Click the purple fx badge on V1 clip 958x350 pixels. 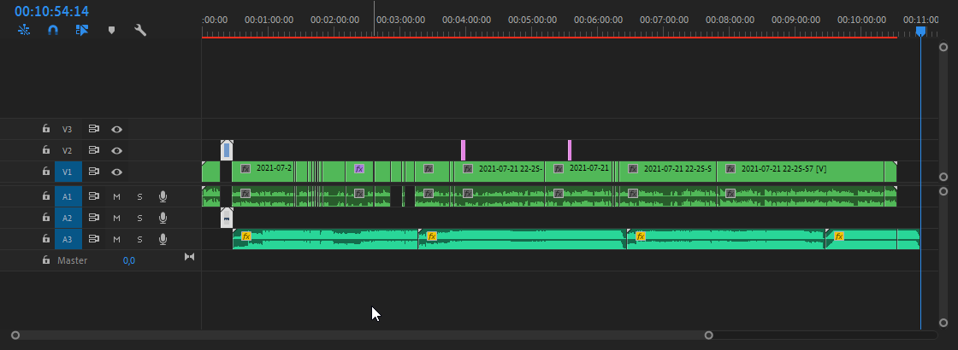click(359, 169)
